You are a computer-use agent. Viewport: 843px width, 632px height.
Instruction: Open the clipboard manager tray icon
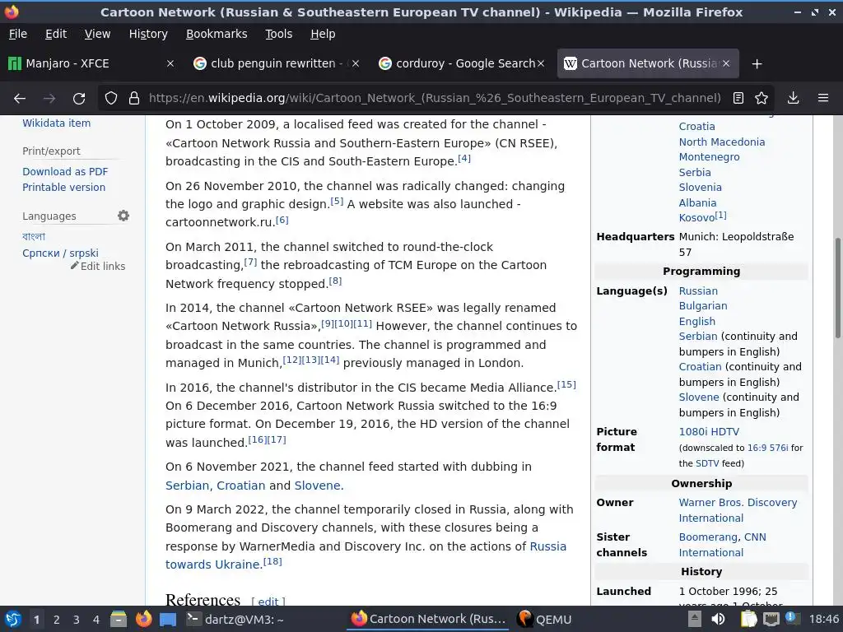pos(748,619)
